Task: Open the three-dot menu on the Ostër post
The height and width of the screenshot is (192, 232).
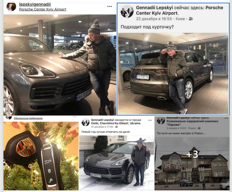Action: point(150,120)
